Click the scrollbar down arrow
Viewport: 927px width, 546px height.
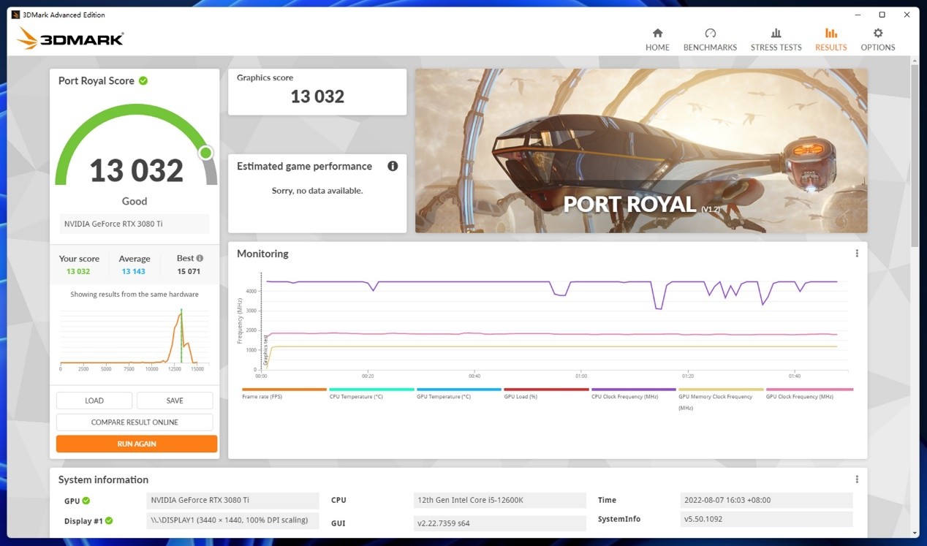point(915,533)
